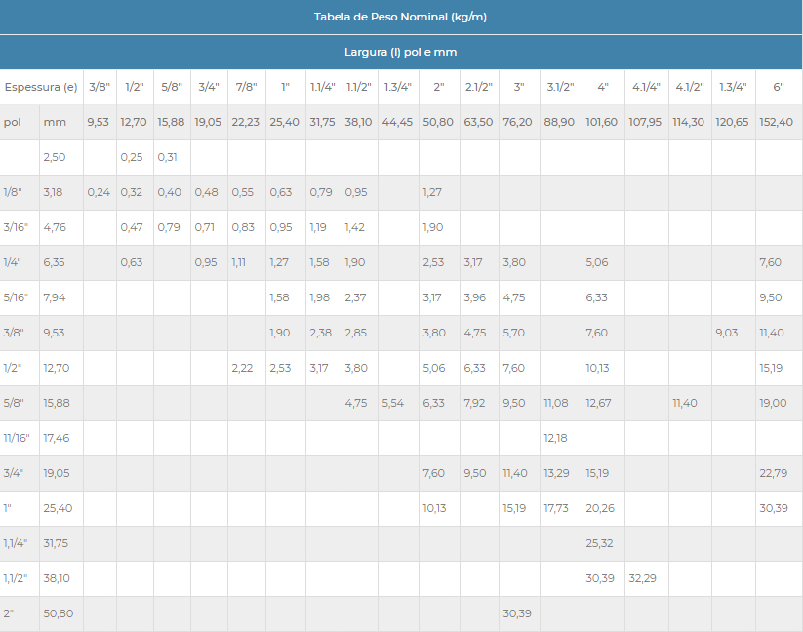The height and width of the screenshot is (632, 803).
Task: Click the "pol" unit label cell
Action: click(13, 122)
